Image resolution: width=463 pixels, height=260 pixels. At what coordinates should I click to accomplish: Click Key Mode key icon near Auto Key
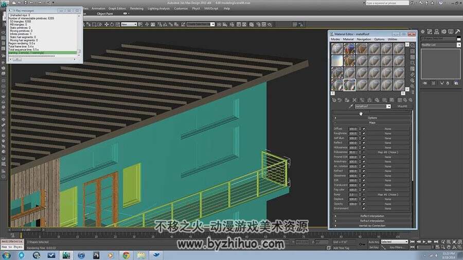click(x=362, y=244)
